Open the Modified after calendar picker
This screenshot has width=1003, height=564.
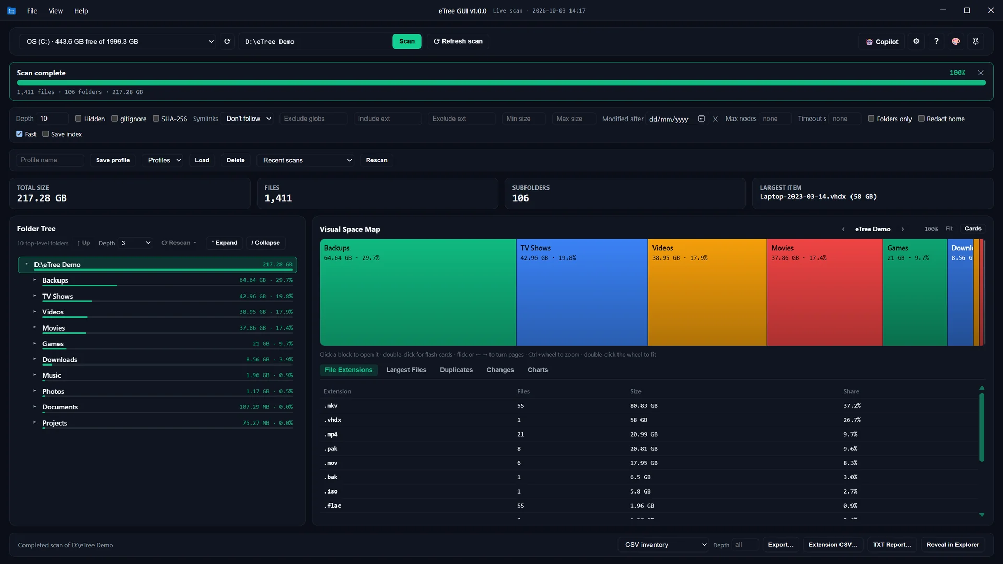pyautogui.click(x=702, y=119)
